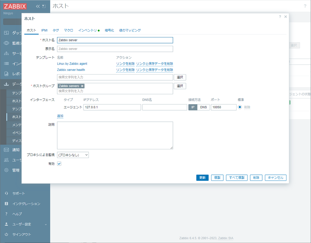Open page help icon at top right
This screenshot has width=311, height=243.
coord(305,6)
